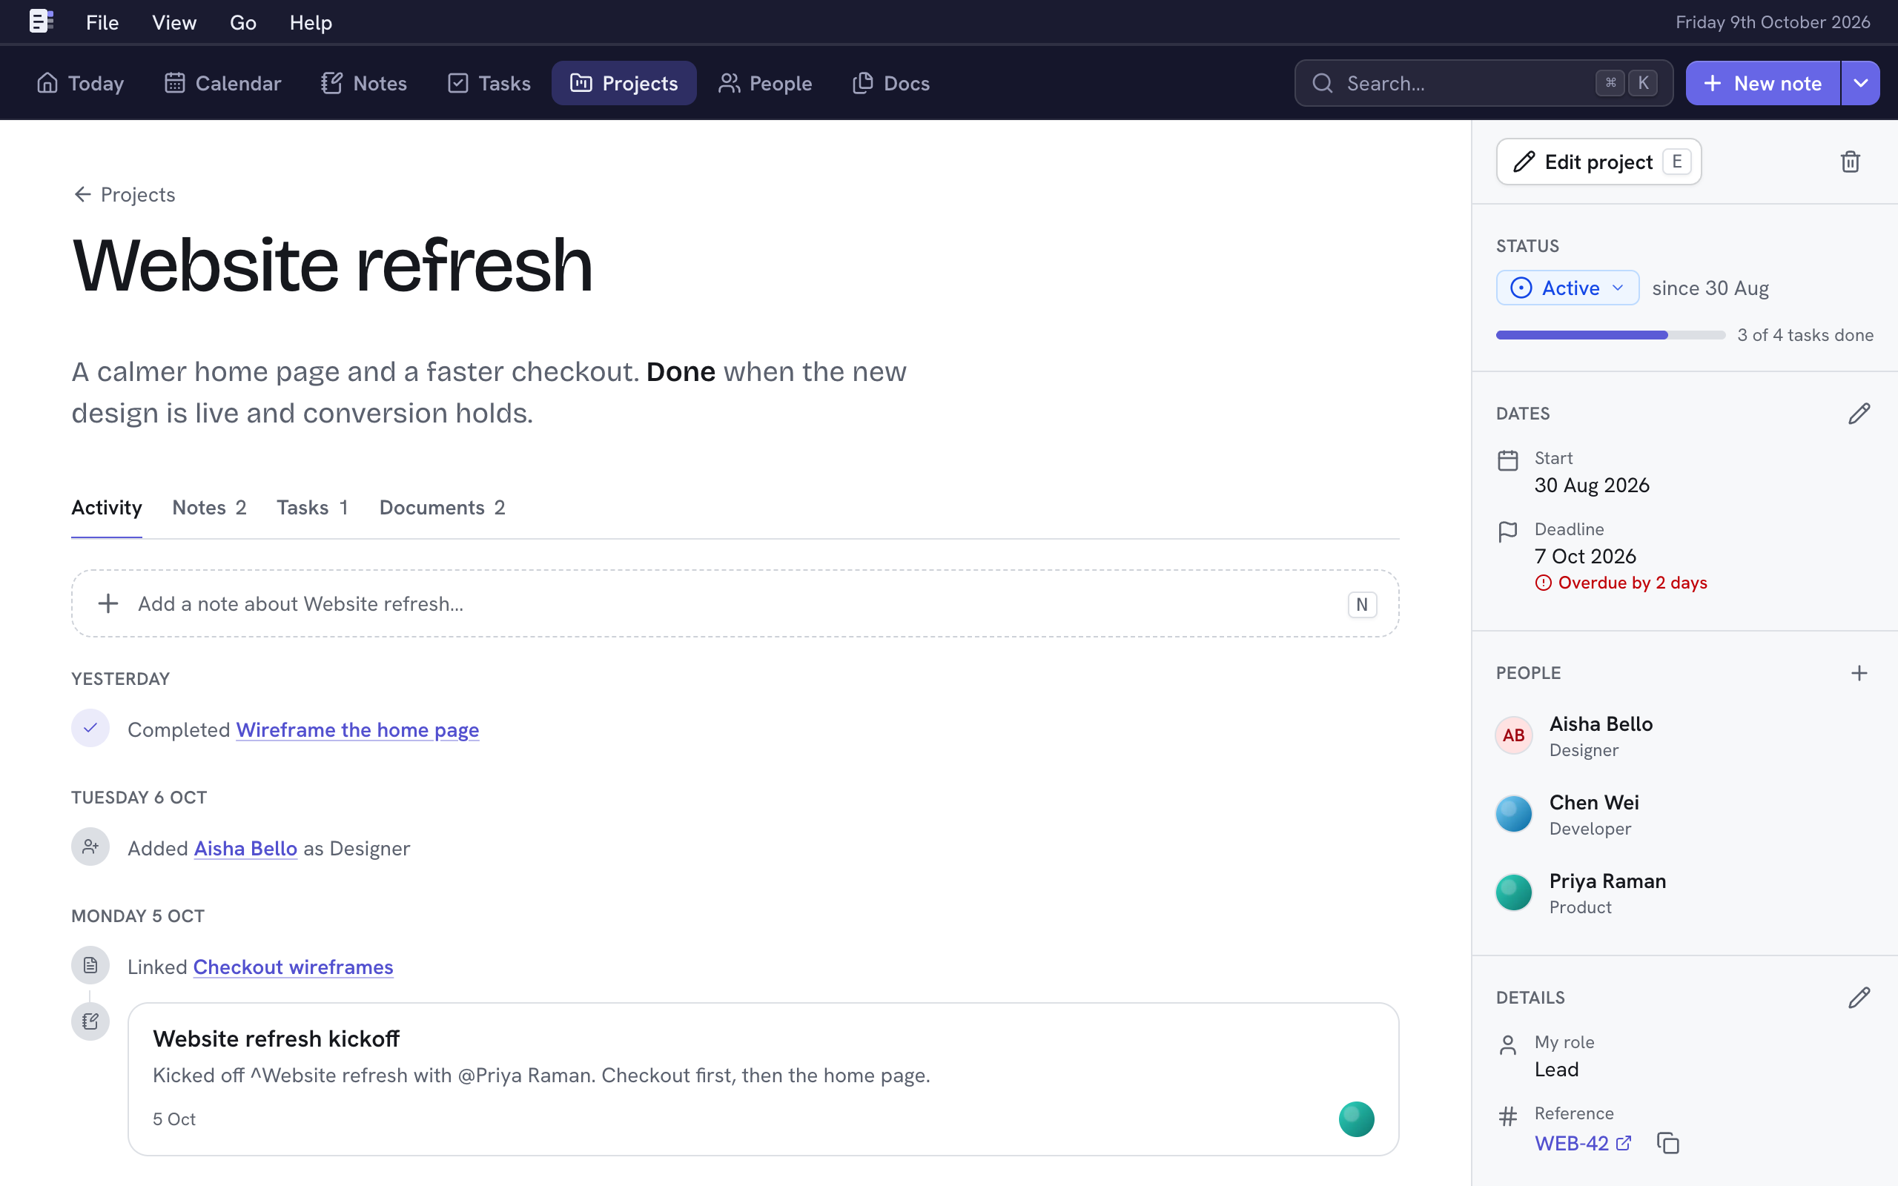Edit details with the pencil icon
1898x1186 pixels.
tap(1859, 998)
